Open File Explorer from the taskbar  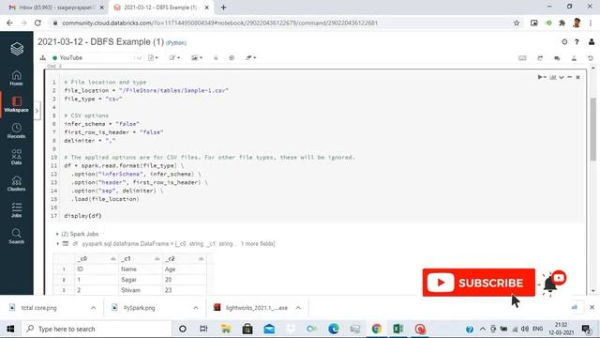pos(226,329)
